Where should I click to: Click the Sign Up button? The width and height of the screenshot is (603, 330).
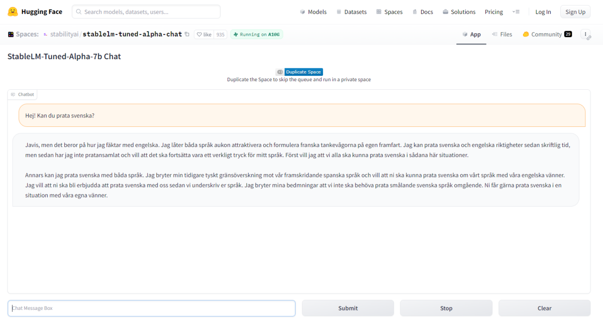tap(575, 12)
